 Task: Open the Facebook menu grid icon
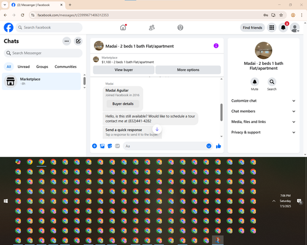(271, 28)
